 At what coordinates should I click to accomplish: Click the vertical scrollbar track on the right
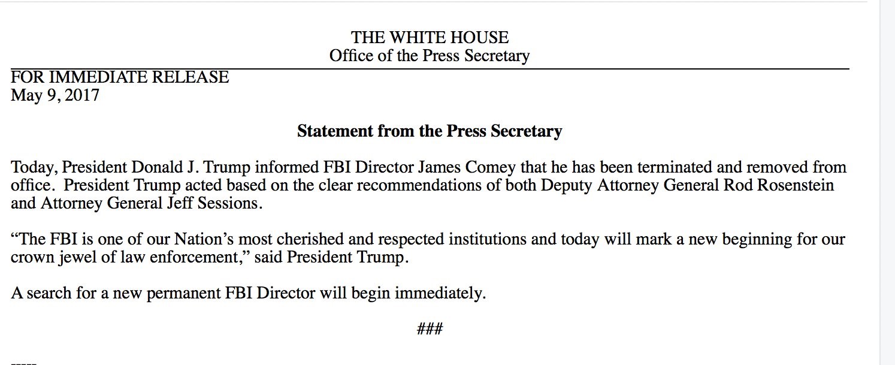click(x=887, y=180)
